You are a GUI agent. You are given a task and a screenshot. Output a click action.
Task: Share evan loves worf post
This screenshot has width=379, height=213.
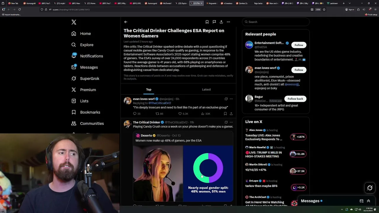click(231, 114)
